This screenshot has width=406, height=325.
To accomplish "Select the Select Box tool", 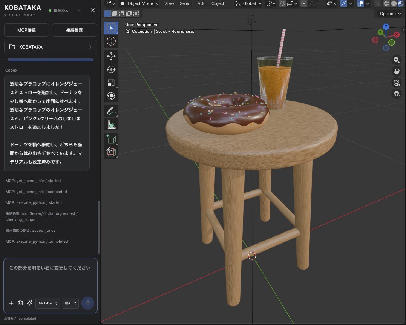I will click(111, 28).
